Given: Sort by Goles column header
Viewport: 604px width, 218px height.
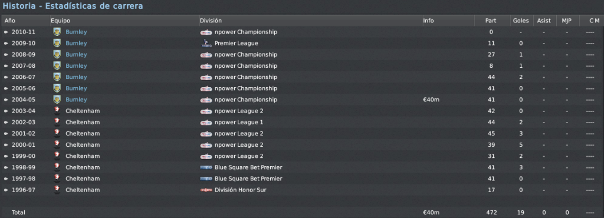Looking at the screenshot, I should (521, 21).
